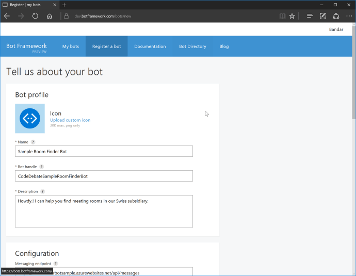Image resolution: width=356 pixels, height=276 pixels.
Task: Open the Documentation page
Action: (150, 46)
